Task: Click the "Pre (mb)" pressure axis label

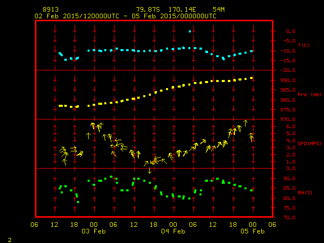Action: tap(309, 95)
